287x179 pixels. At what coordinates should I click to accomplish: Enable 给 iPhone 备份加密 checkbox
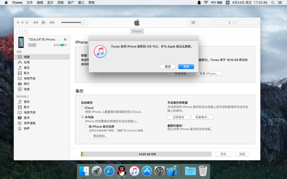[x=87, y=126]
